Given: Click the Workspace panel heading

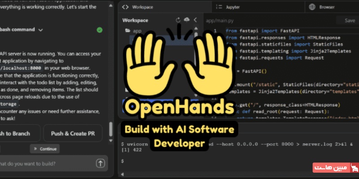Looking at the screenshot, I should [135, 20].
